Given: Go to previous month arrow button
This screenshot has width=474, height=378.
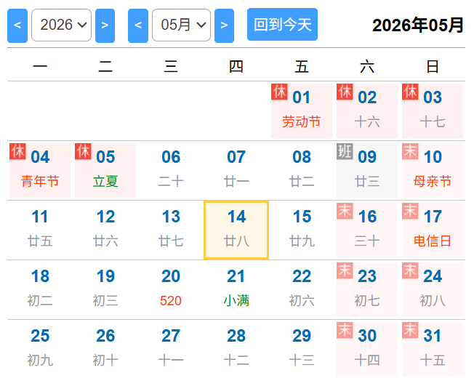Looking at the screenshot, I should [138, 25].
